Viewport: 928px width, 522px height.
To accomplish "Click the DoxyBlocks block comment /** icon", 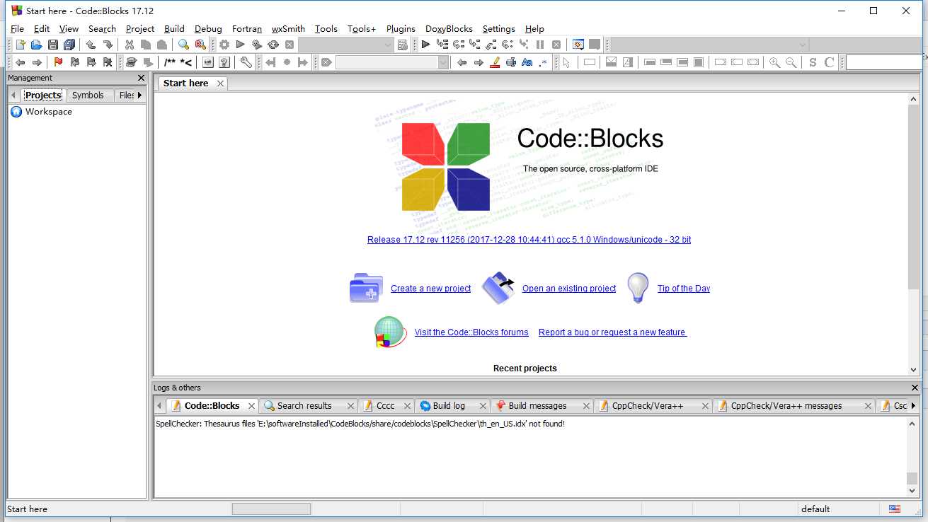I will tap(170, 62).
